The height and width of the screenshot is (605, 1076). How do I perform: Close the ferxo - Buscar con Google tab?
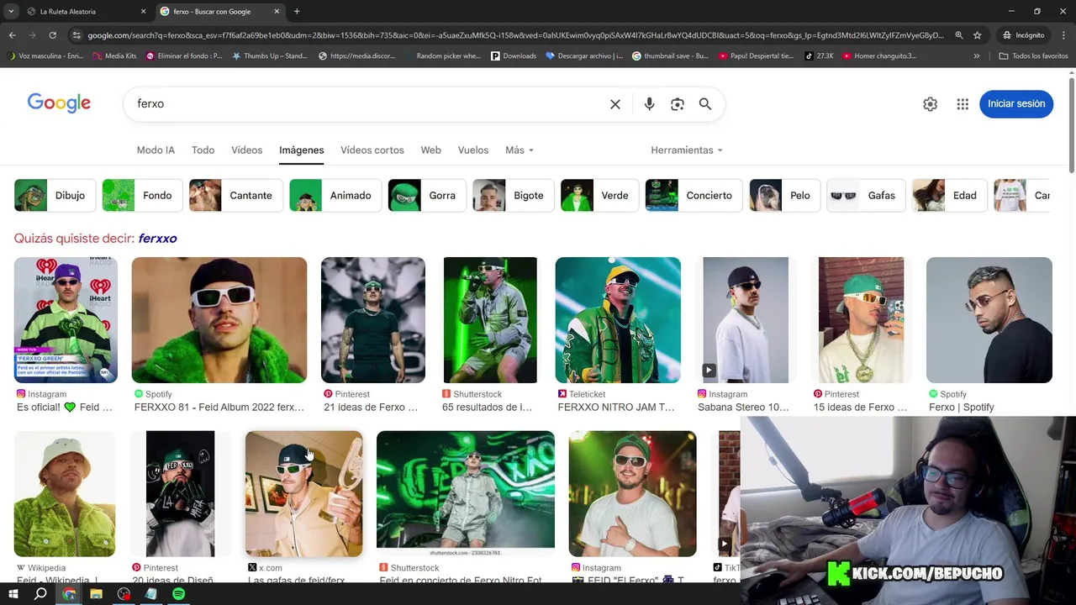pos(277,12)
